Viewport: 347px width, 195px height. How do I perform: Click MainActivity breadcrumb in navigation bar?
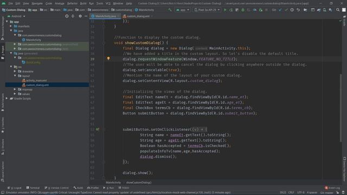tap(144, 10)
